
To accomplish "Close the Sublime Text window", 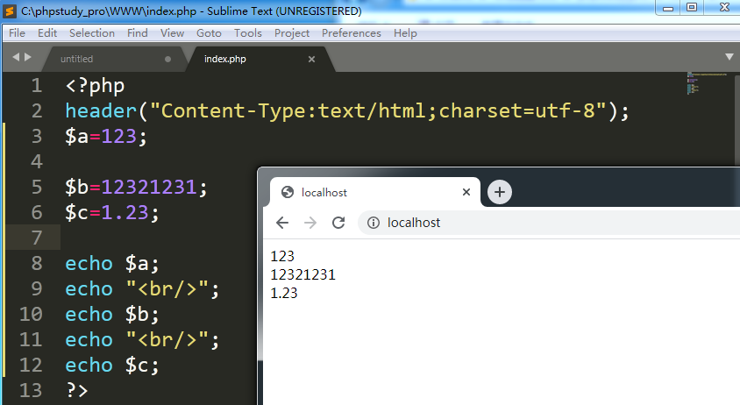I will (724, 8).
